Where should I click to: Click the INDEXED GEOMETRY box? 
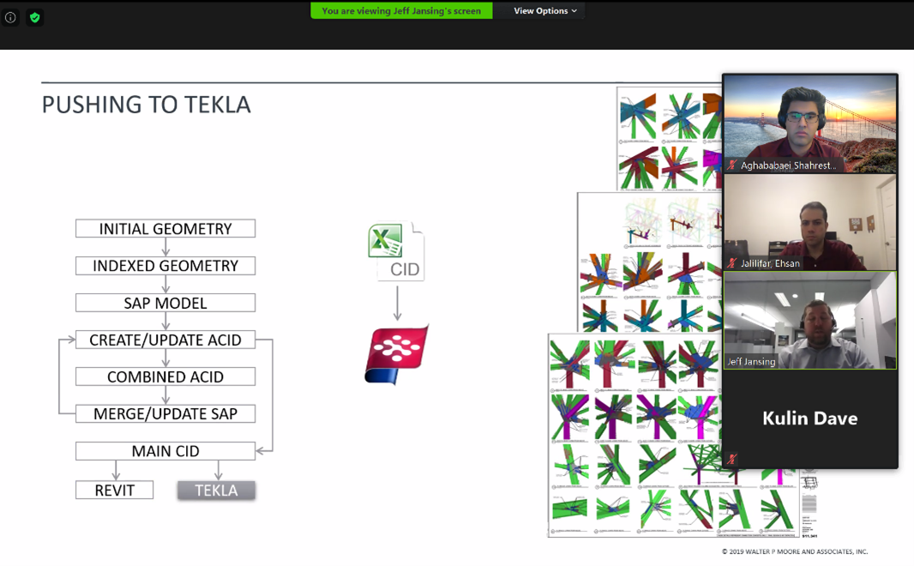point(165,266)
